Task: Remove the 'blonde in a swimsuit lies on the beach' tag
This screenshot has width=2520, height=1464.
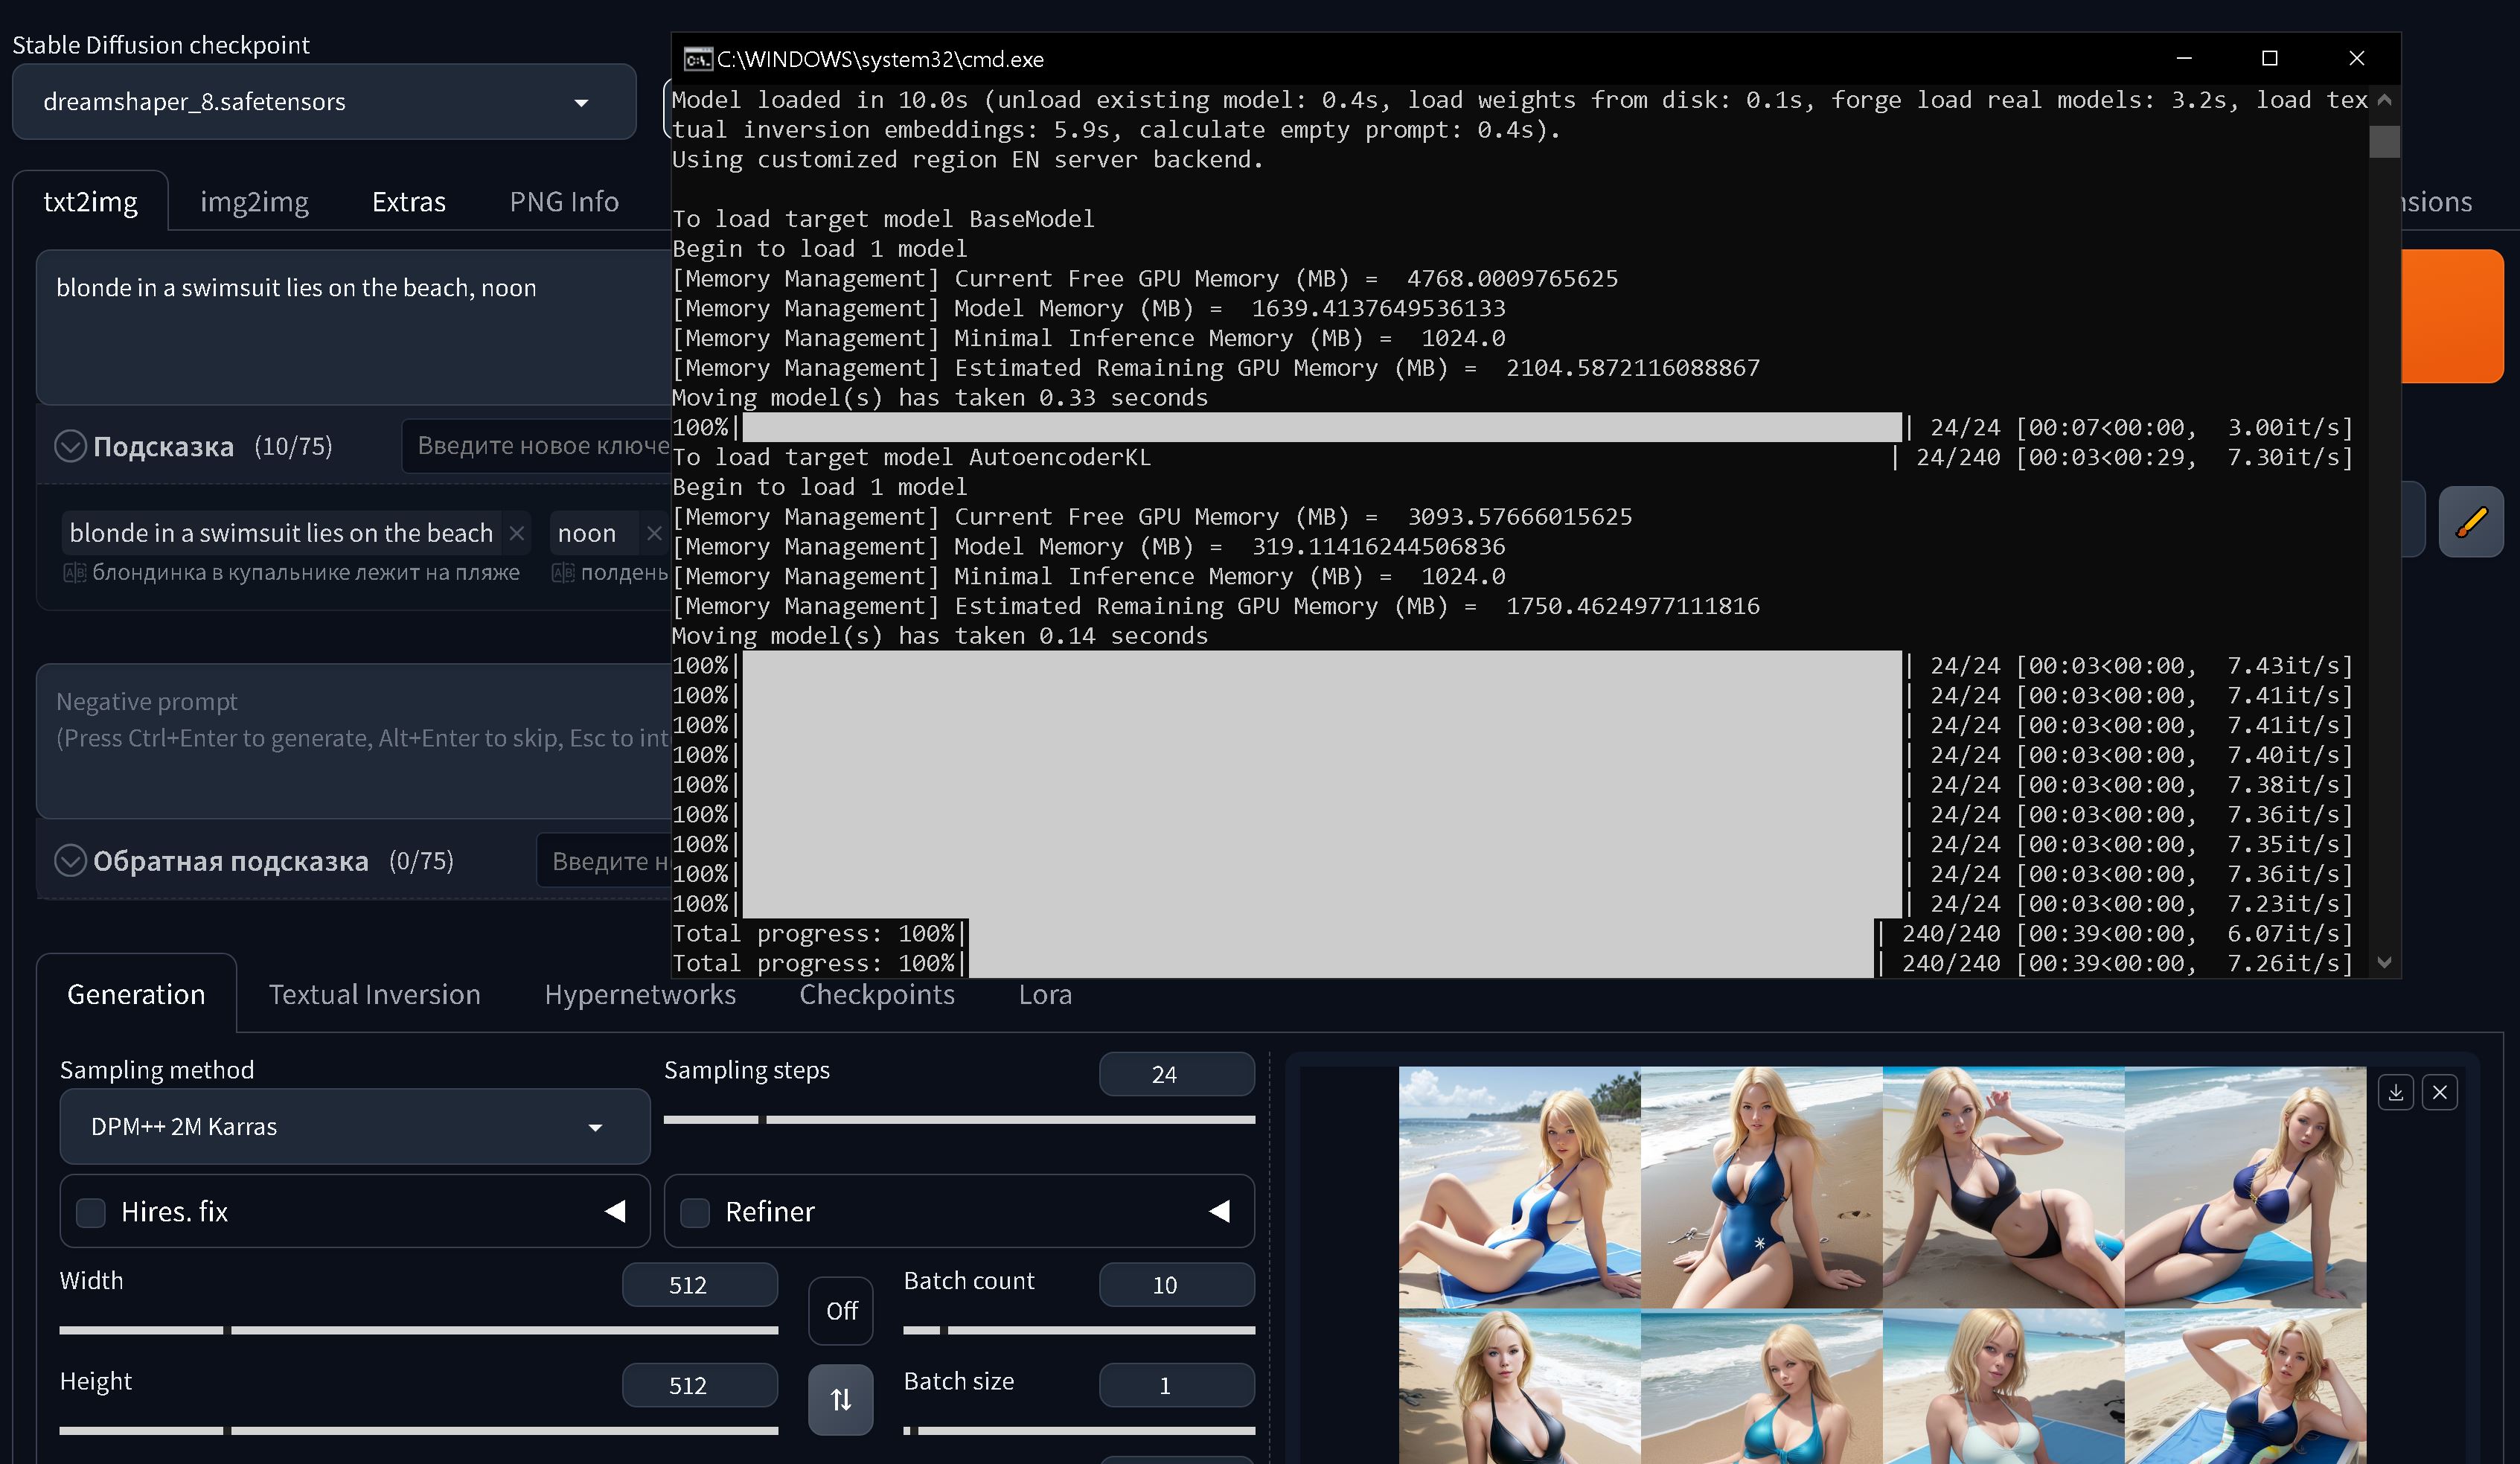Action: (x=517, y=533)
